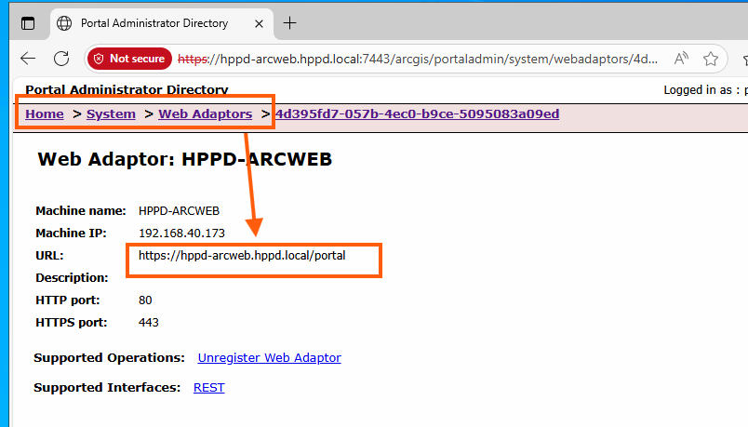Open the tab actions menu icon
The image size is (748, 427).
click(x=28, y=23)
